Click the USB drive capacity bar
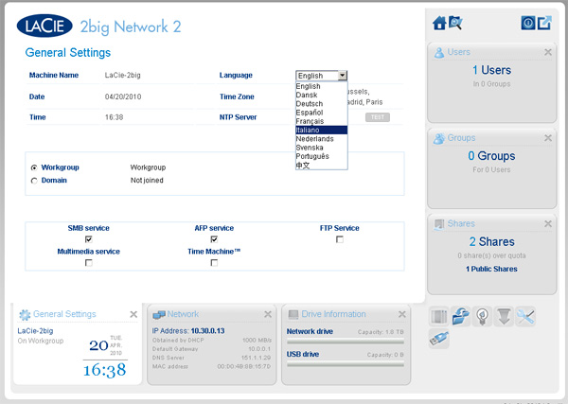 click(346, 364)
